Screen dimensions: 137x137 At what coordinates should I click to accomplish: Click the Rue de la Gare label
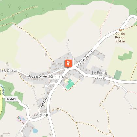85,57
